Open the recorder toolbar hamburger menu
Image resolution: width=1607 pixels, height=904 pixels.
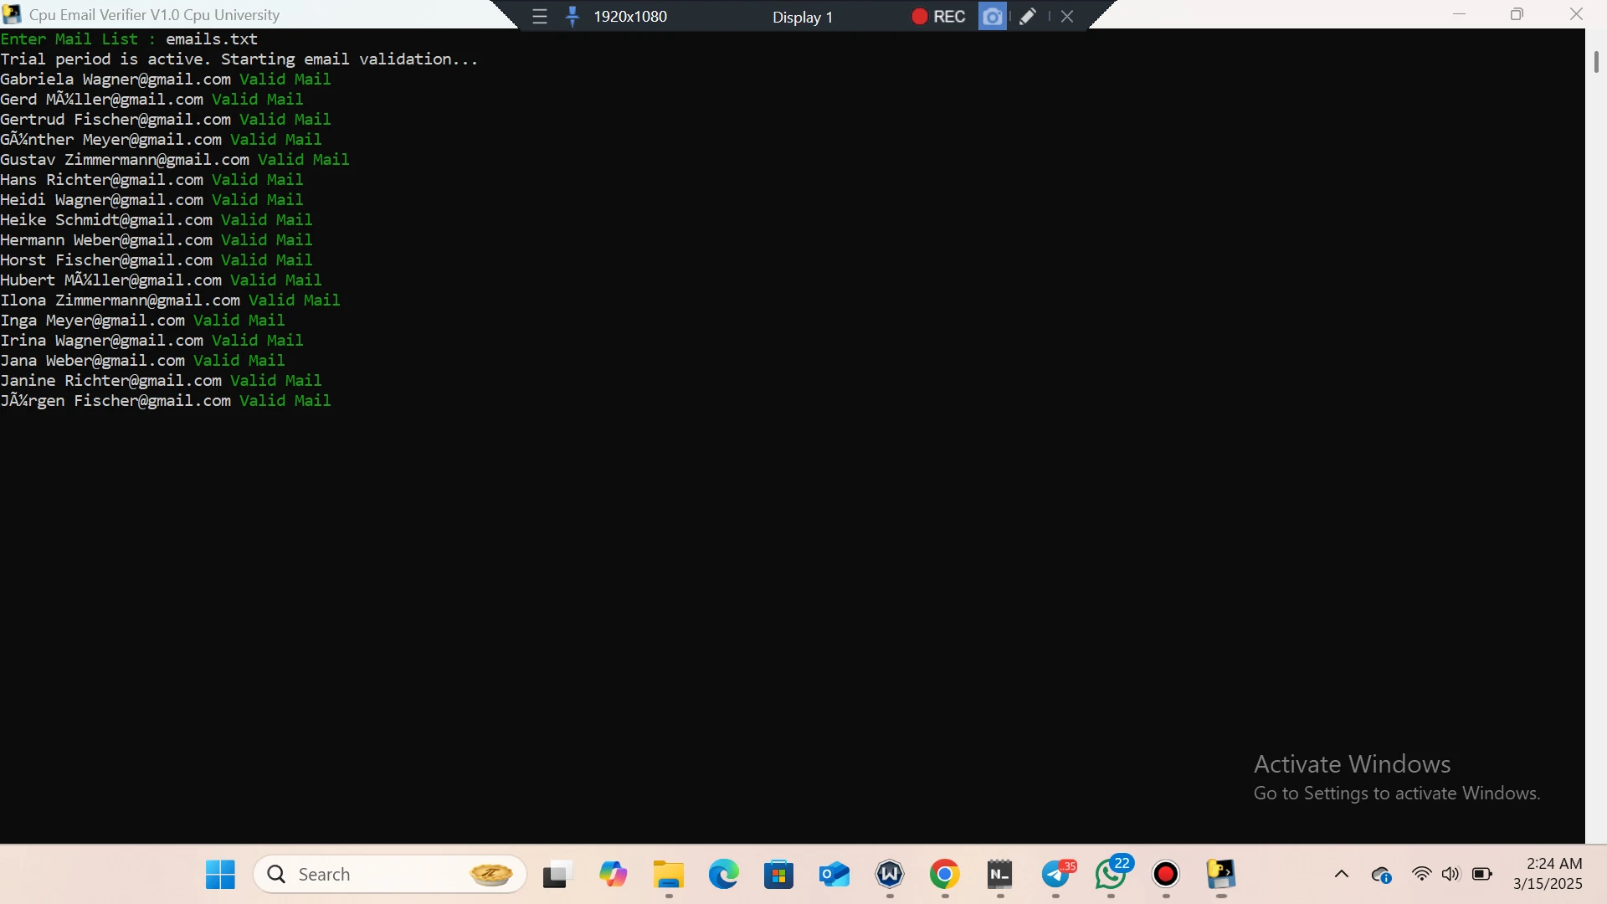click(540, 17)
